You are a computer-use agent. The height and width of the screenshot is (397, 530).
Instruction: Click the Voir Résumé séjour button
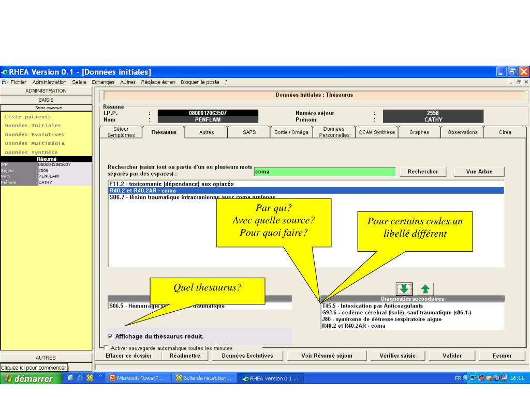pyautogui.click(x=327, y=356)
